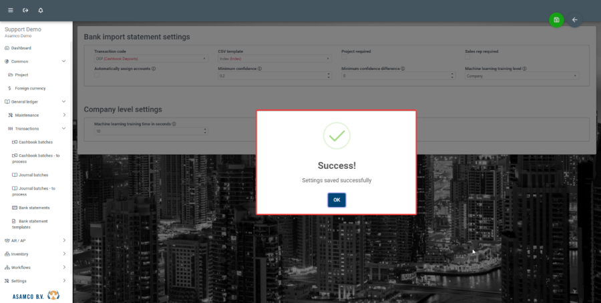Toggle the Project required checkbox
This screenshot has height=303, width=601.
point(345,58)
